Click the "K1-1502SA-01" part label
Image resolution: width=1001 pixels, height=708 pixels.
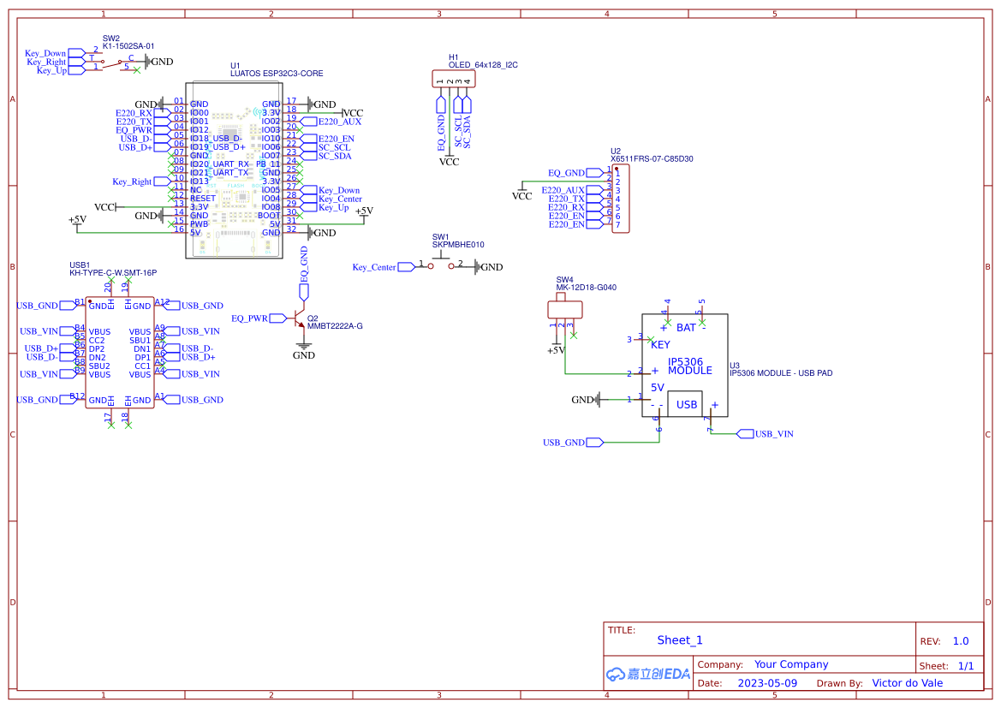pyautogui.click(x=128, y=46)
